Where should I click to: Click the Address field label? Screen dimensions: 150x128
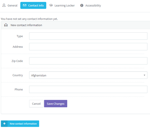pyautogui.click(x=18, y=47)
